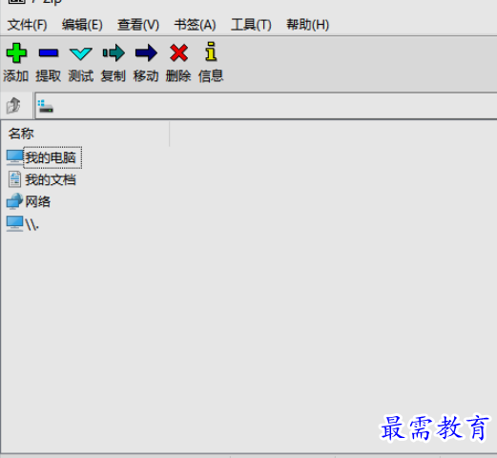
Task: Click into the address path field
Action: tap(266, 106)
